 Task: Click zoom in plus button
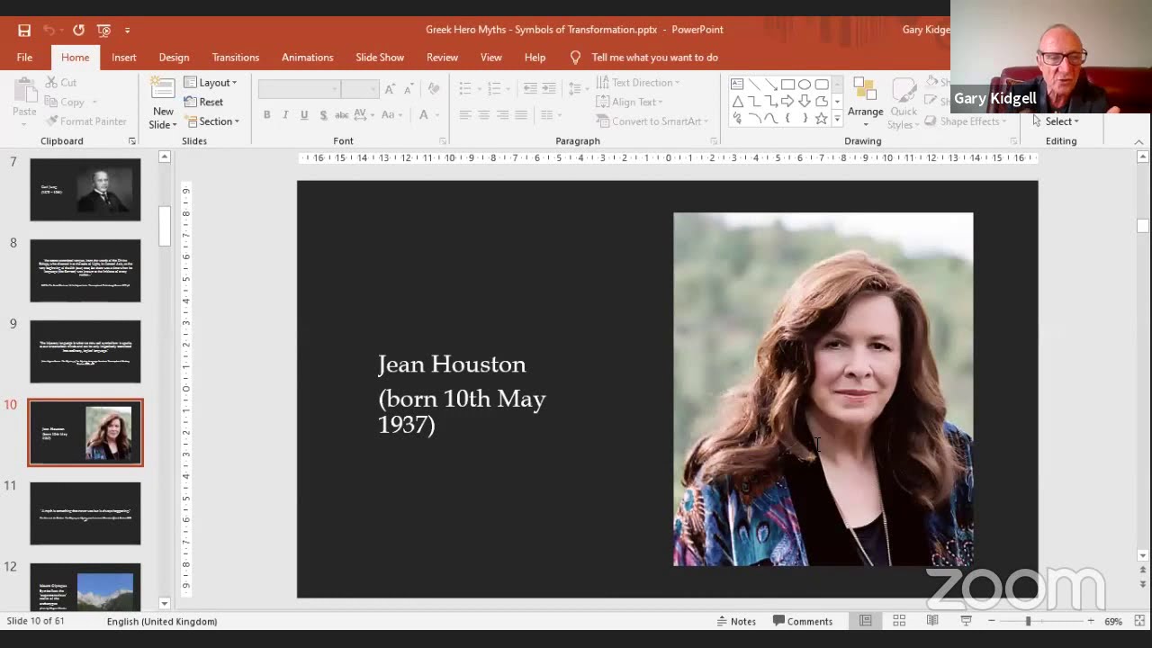(x=1091, y=621)
